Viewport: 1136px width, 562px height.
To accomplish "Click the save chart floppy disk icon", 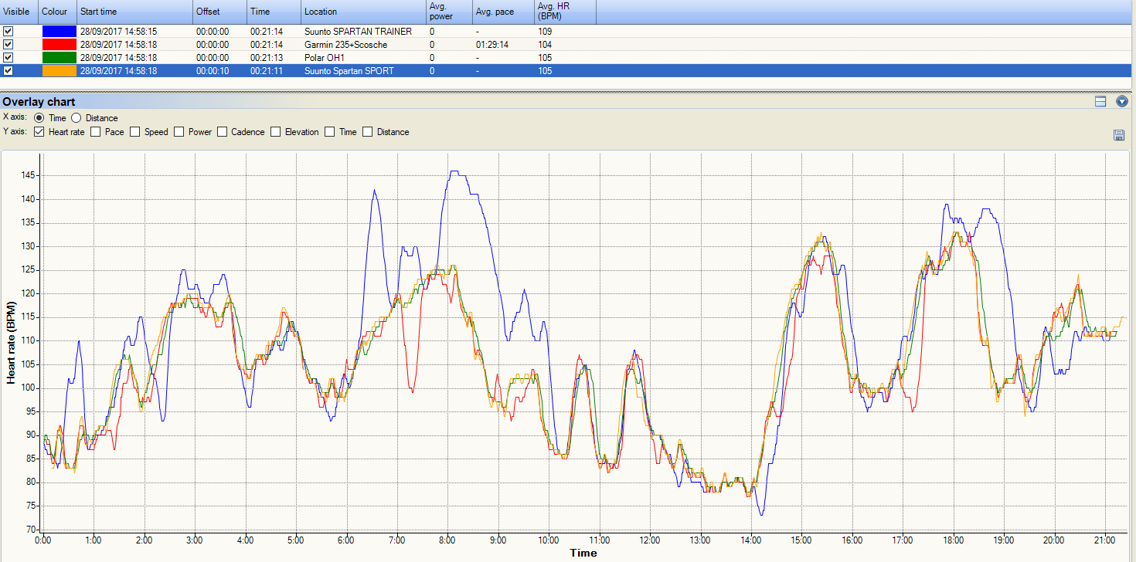I will pos(1119,135).
